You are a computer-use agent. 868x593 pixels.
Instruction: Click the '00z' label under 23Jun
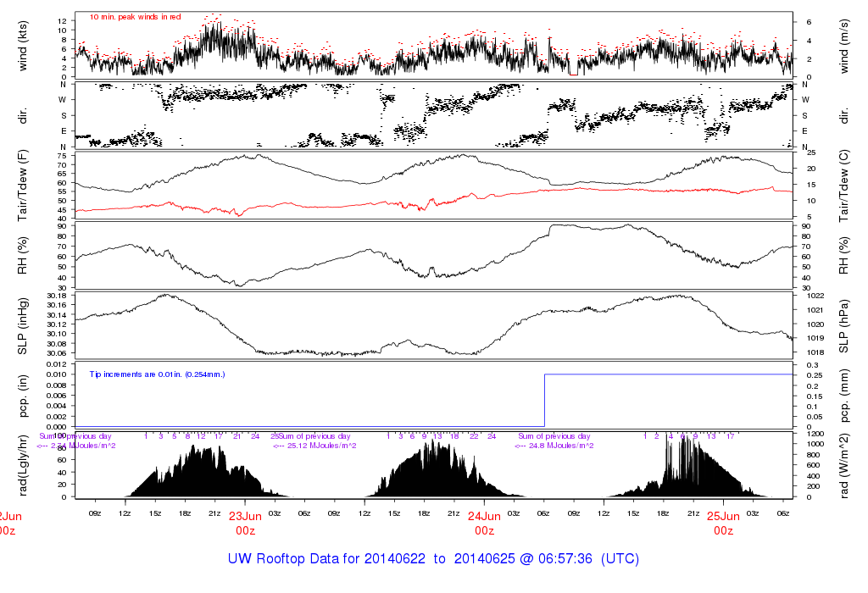(245, 531)
